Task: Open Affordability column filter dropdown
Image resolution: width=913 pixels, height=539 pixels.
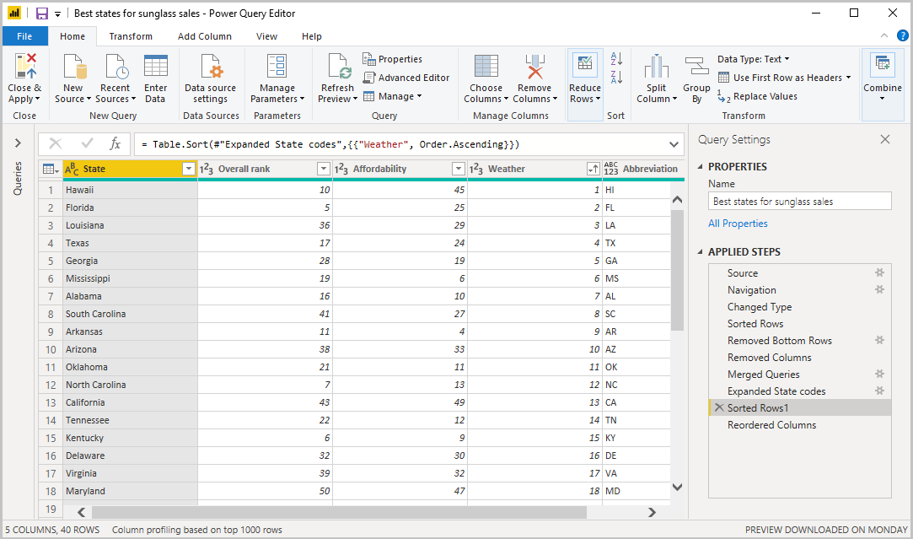Action: (459, 169)
